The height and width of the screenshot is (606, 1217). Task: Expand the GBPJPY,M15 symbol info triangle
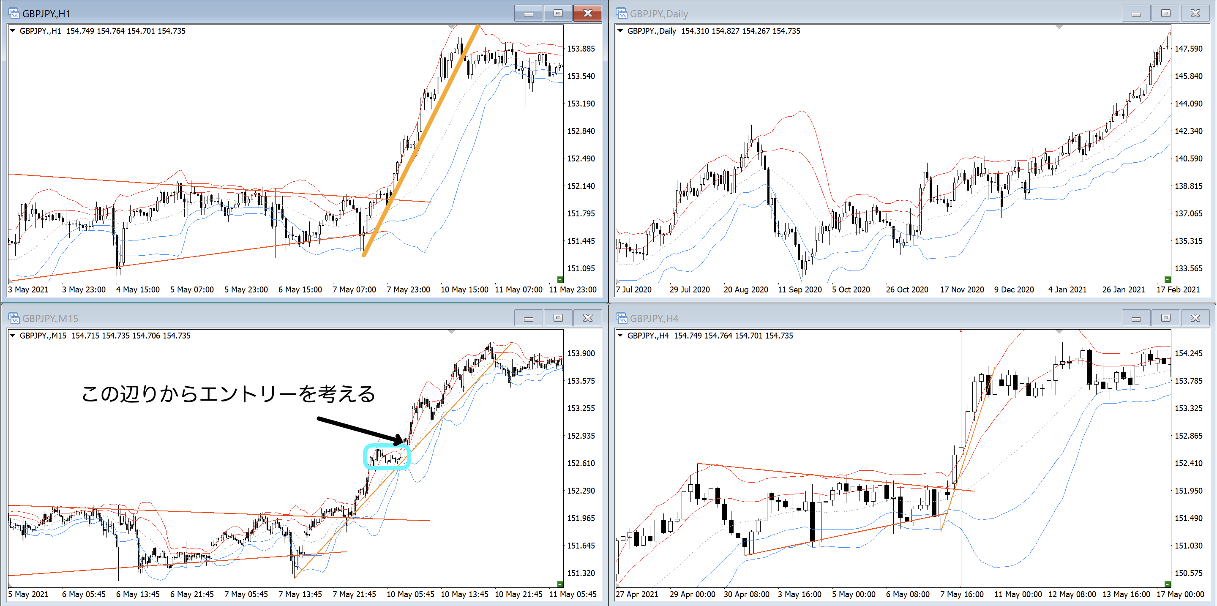point(13,336)
